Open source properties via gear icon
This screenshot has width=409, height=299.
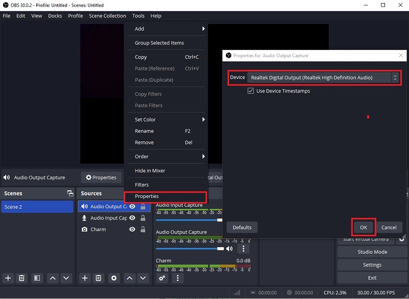[x=113, y=278]
